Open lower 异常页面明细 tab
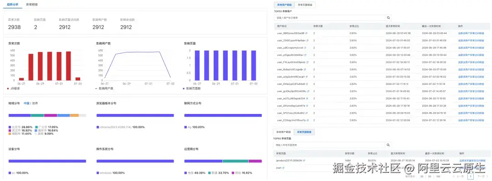The image size is (492, 181). [304, 132]
